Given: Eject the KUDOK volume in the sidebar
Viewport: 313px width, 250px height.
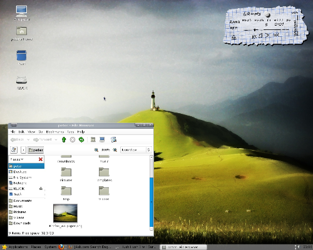Looking at the screenshot, I should (x=41, y=189).
